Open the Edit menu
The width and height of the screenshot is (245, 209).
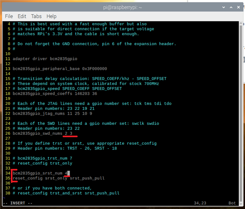(22, 16)
